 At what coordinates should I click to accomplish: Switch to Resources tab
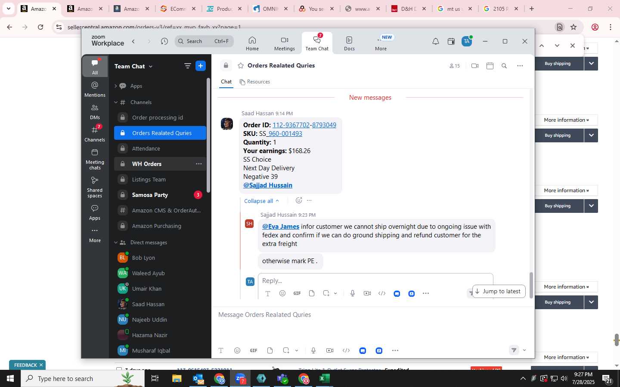click(255, 82)
